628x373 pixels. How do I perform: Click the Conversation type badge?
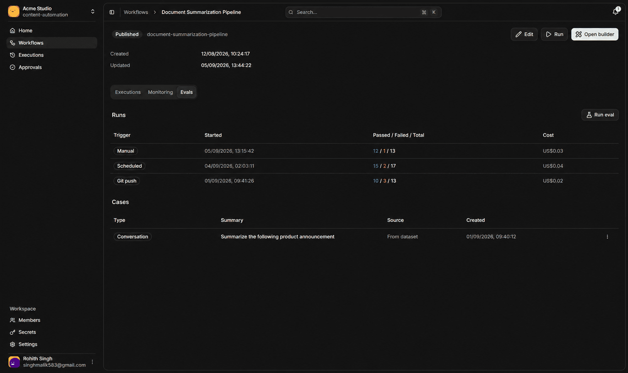(x=132, y=237)
